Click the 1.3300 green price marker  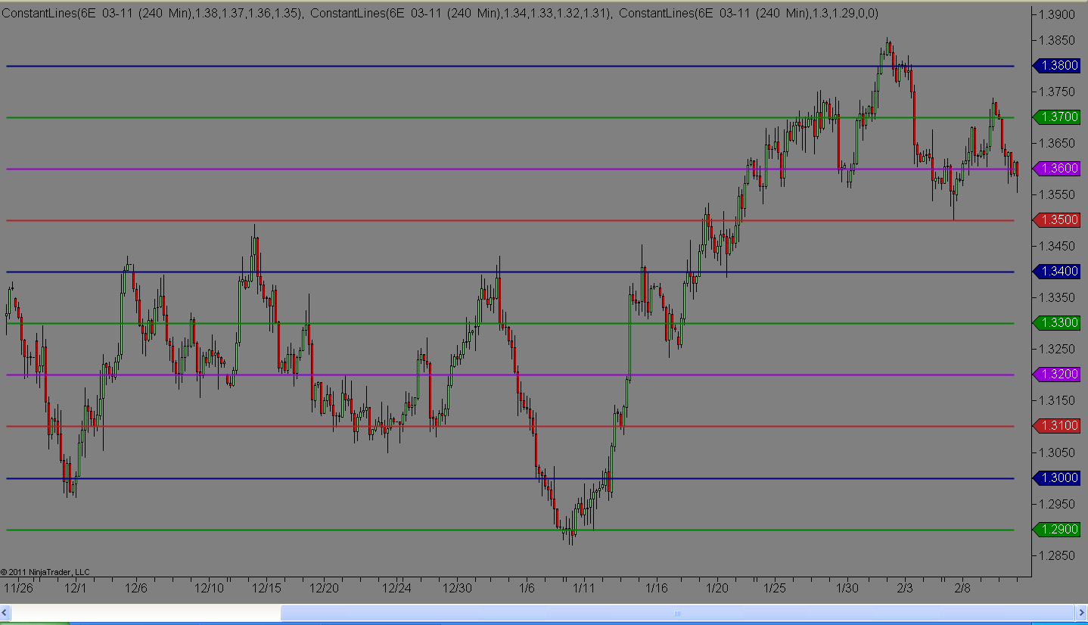pyautogui.click(x=1056, y=323)
